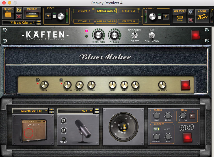Viewport: 214px width, 157px height.
Task: Click the Speed knob
Action: tap(91, 85)
